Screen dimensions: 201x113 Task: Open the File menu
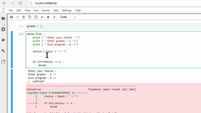click(x=11, y=10)
